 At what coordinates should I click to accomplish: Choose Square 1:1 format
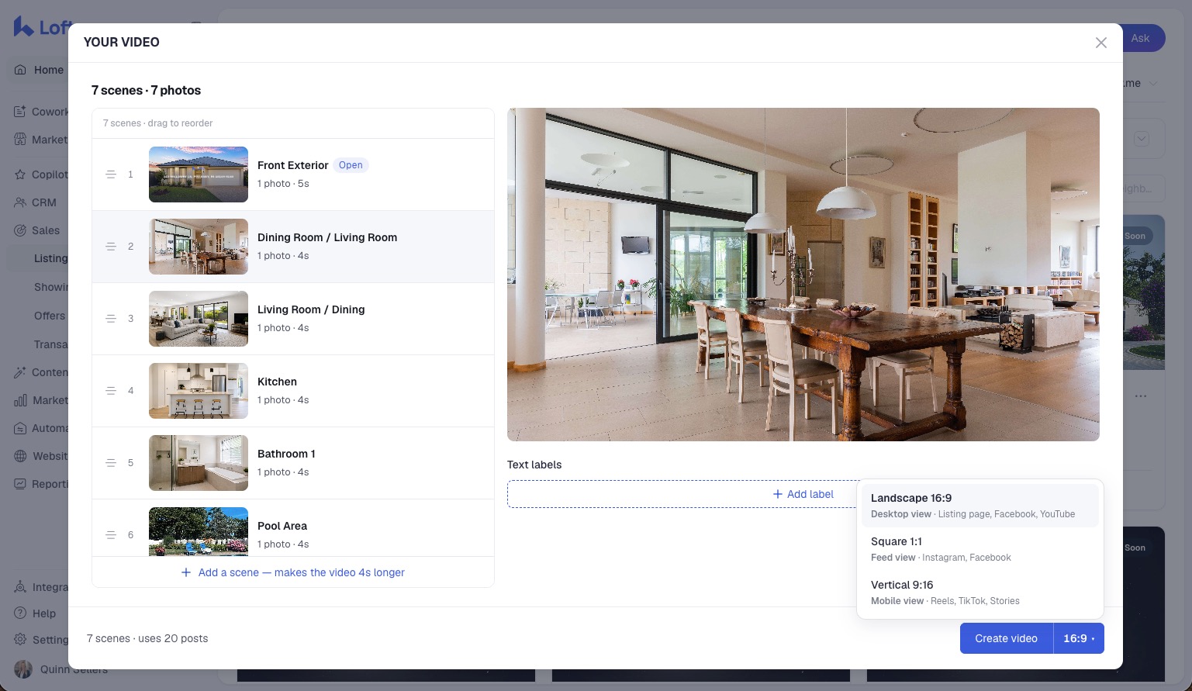[x=980, y=549]
